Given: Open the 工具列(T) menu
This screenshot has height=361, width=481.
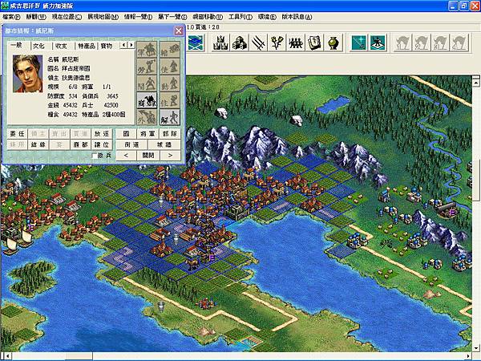Looking at the screenshot, I should [x=240, y=17].
